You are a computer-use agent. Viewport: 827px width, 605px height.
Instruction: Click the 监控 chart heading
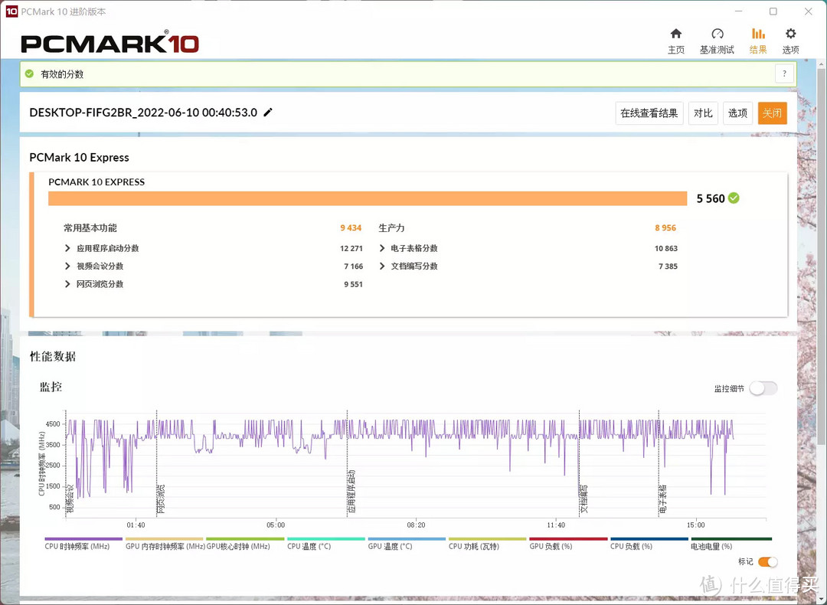pos(51,387)
